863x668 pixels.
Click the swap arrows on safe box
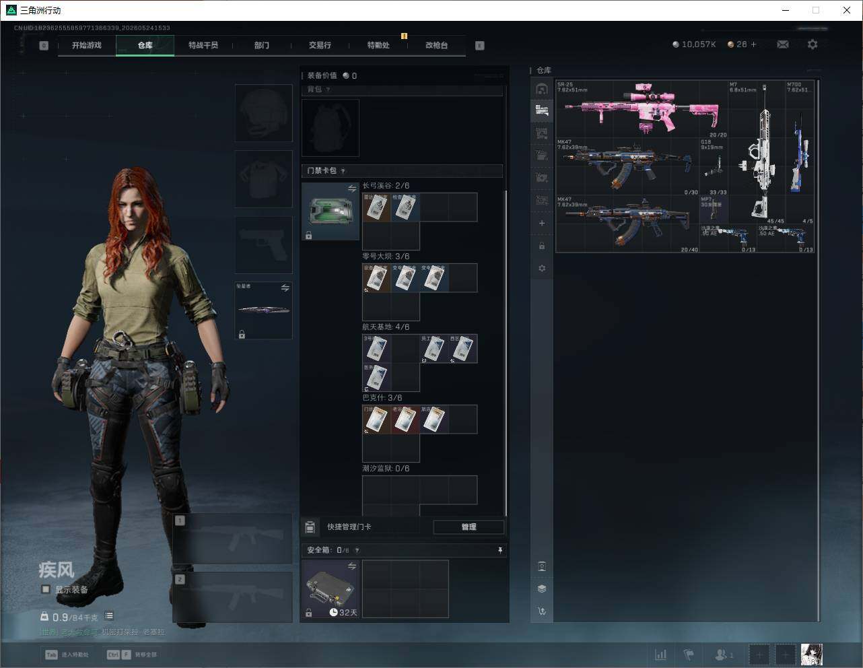click(351, 566)
